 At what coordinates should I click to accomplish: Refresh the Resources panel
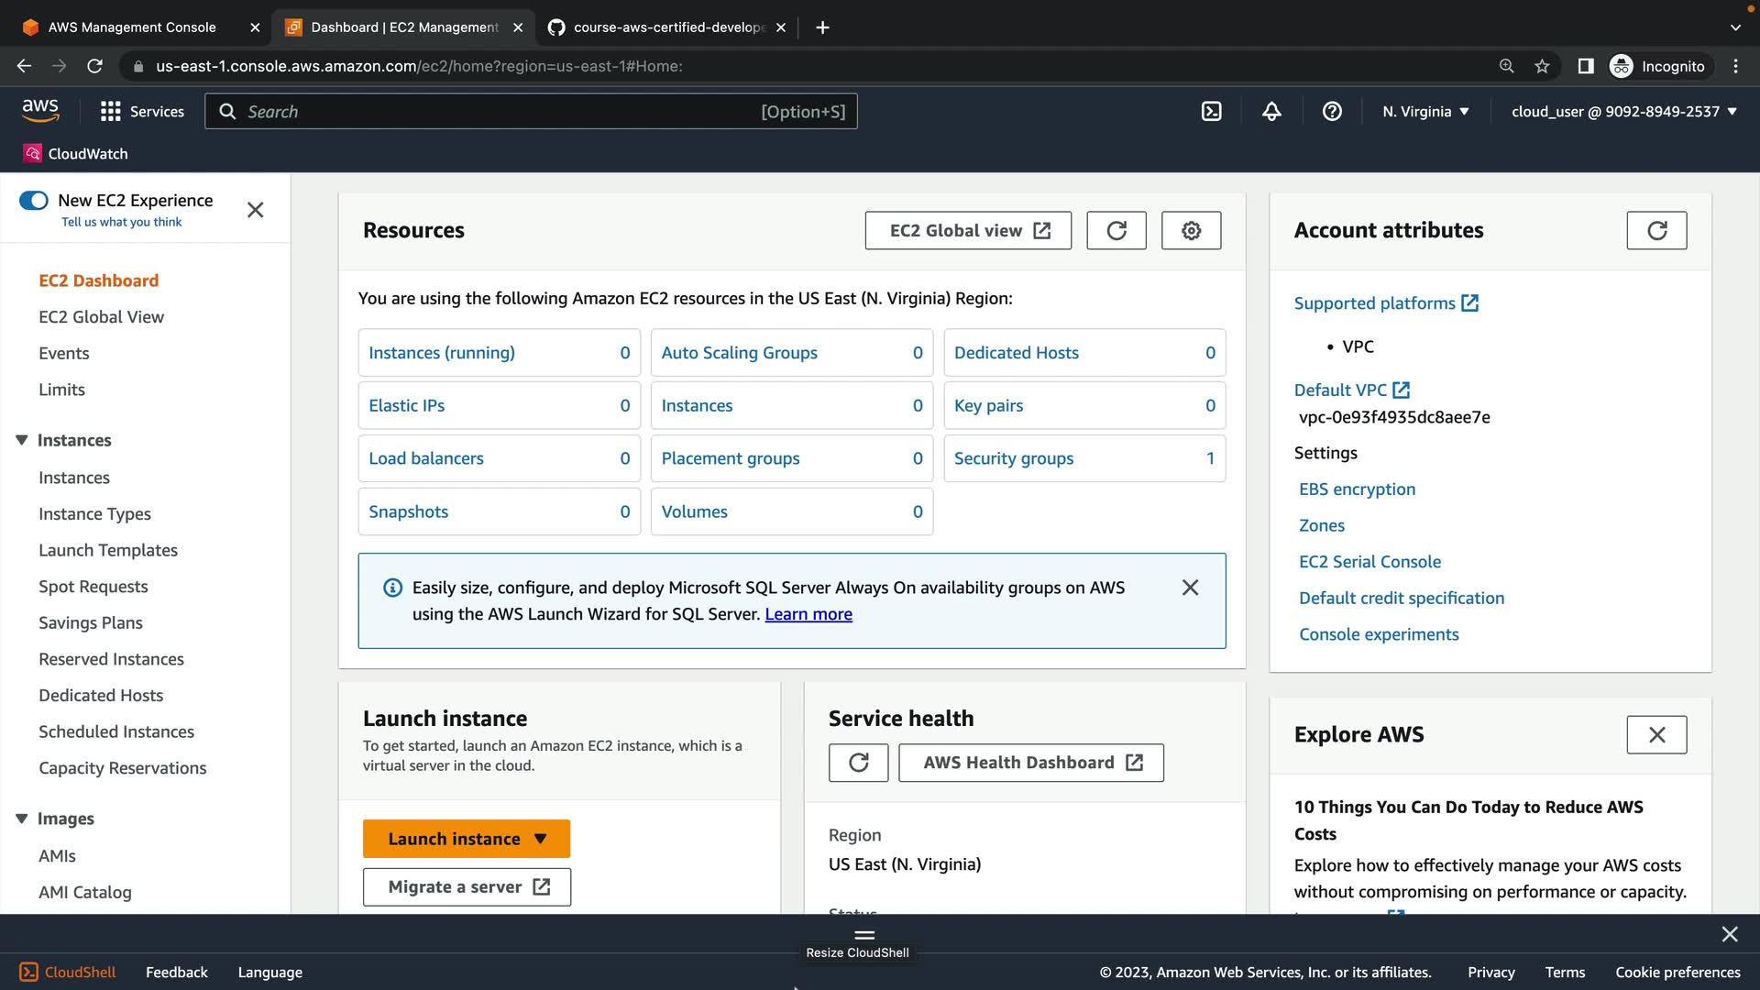pyautogui.click(x=1116, y=230)
